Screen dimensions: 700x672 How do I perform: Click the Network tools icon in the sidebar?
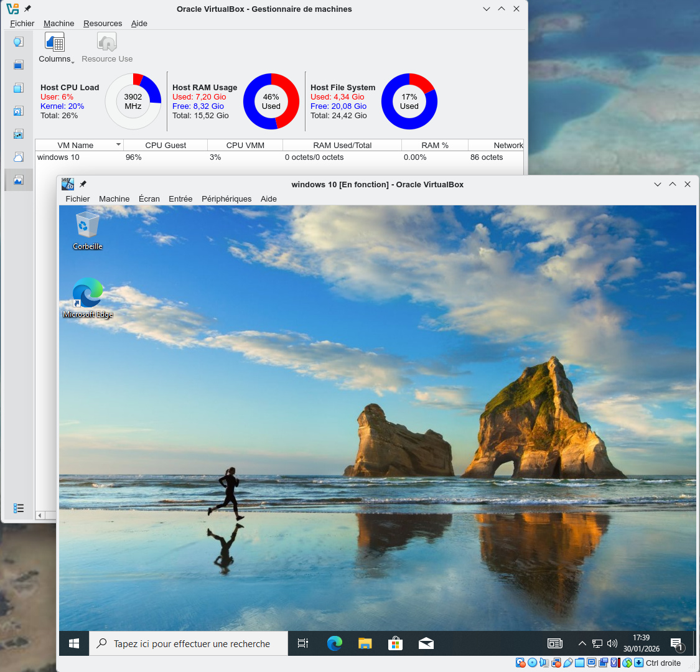pos(19,134)
